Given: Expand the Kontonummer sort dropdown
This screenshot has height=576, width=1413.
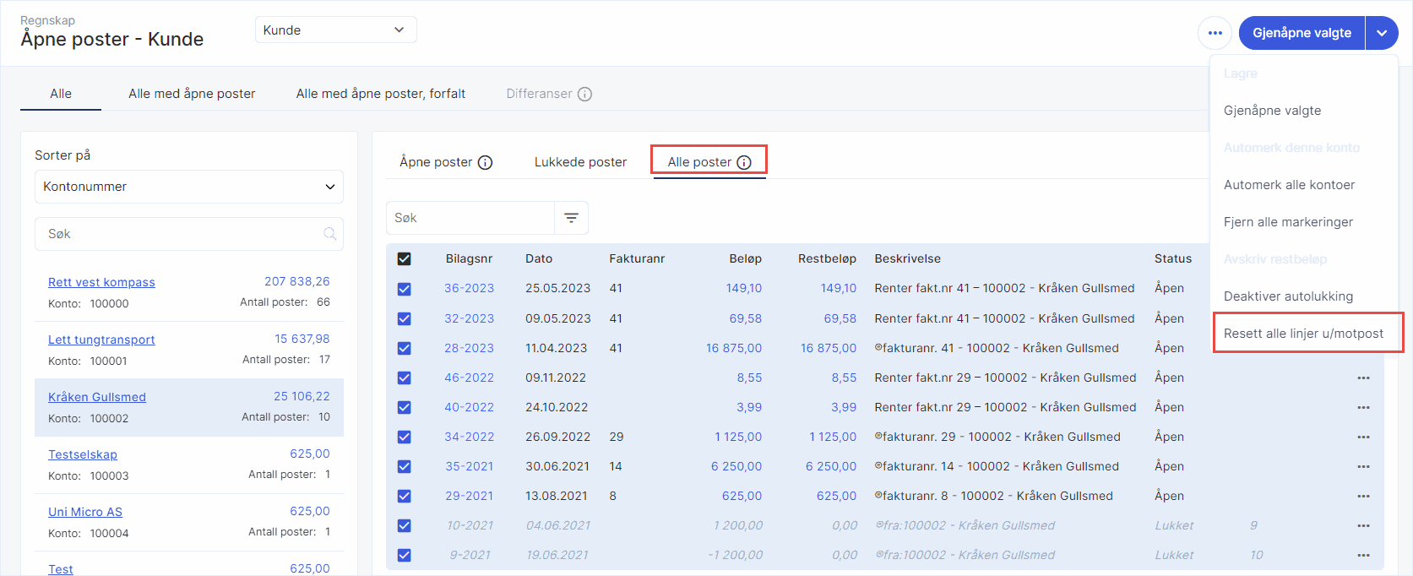Looking at the screenshot, I should click(188, 187).
